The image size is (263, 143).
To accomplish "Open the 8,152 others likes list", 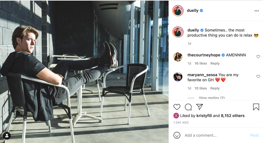I will (x=233, y=116).
